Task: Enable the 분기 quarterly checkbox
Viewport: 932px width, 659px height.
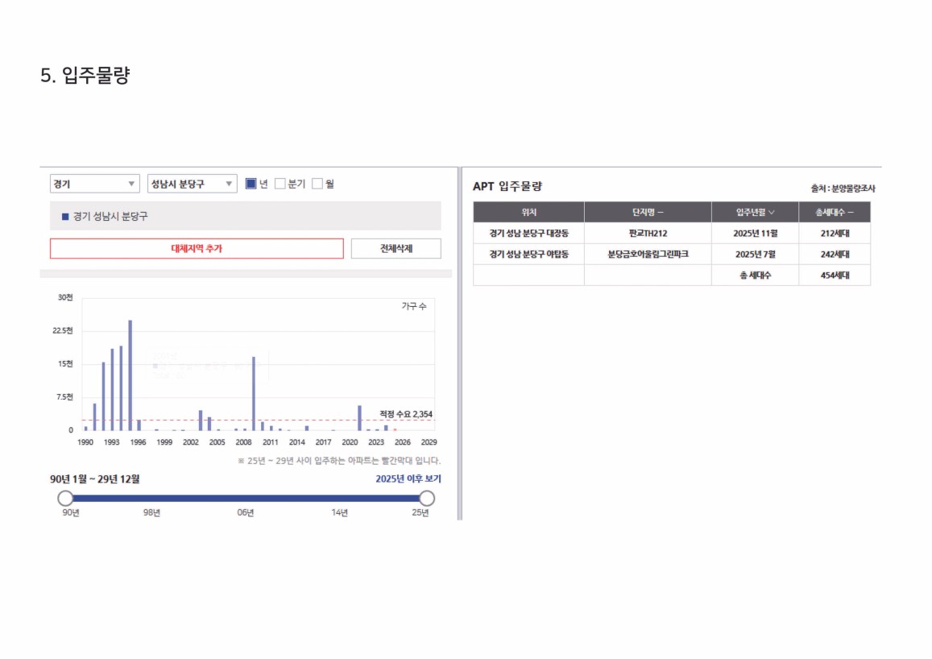Action: tap(280, 184)
